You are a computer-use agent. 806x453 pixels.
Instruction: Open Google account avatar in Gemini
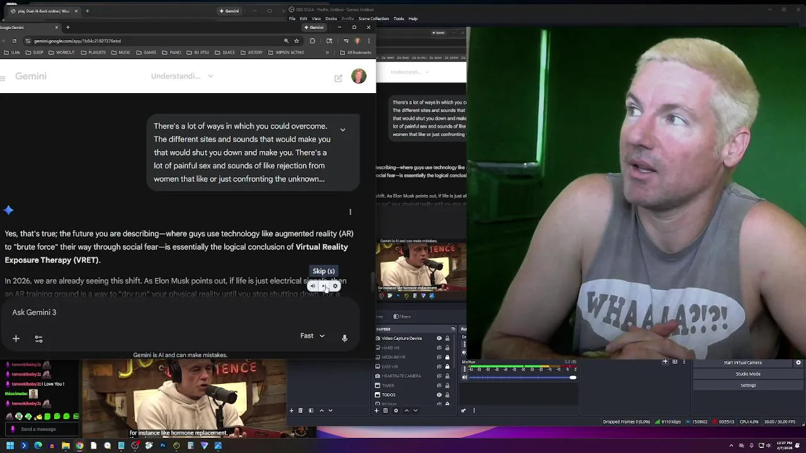pyautogui.click(x=359, y=77)
